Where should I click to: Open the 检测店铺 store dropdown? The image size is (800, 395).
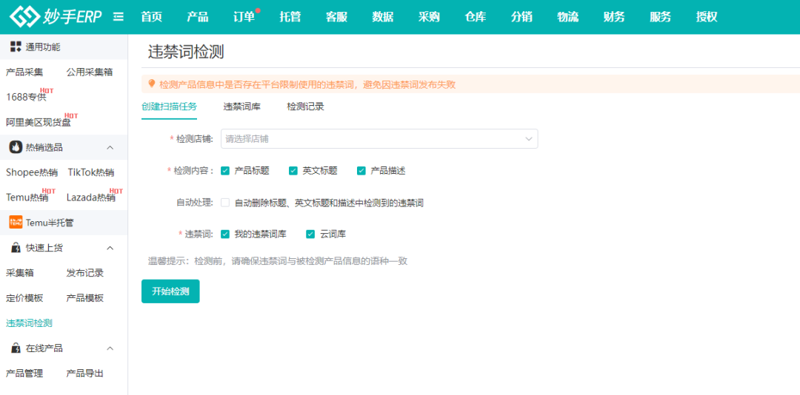379,138
